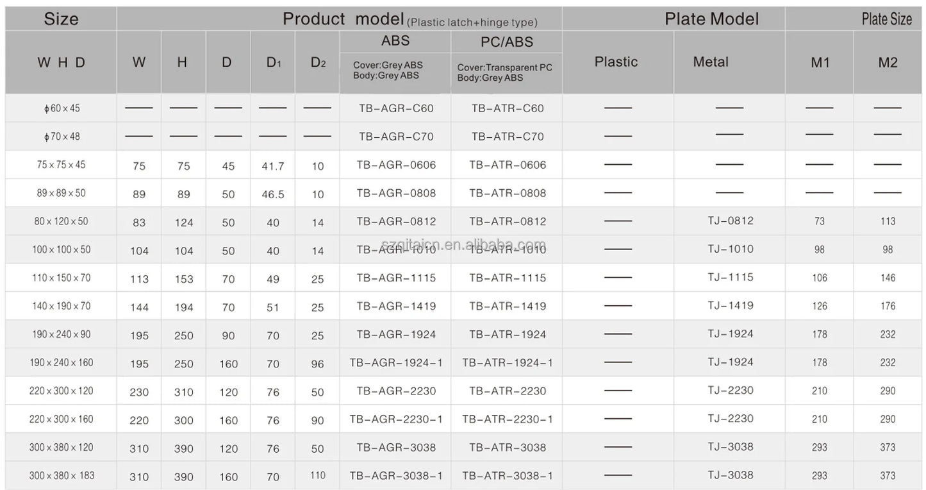Click the M2 plate size header
The width and height of the screenshot is (926, 490).
pyautogui.click(x=888, y=62)
